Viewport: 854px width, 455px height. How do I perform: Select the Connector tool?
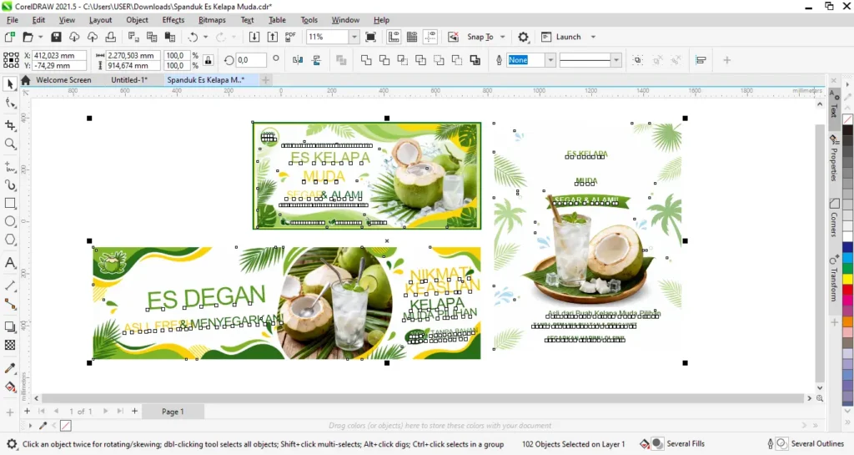(10, 304)
